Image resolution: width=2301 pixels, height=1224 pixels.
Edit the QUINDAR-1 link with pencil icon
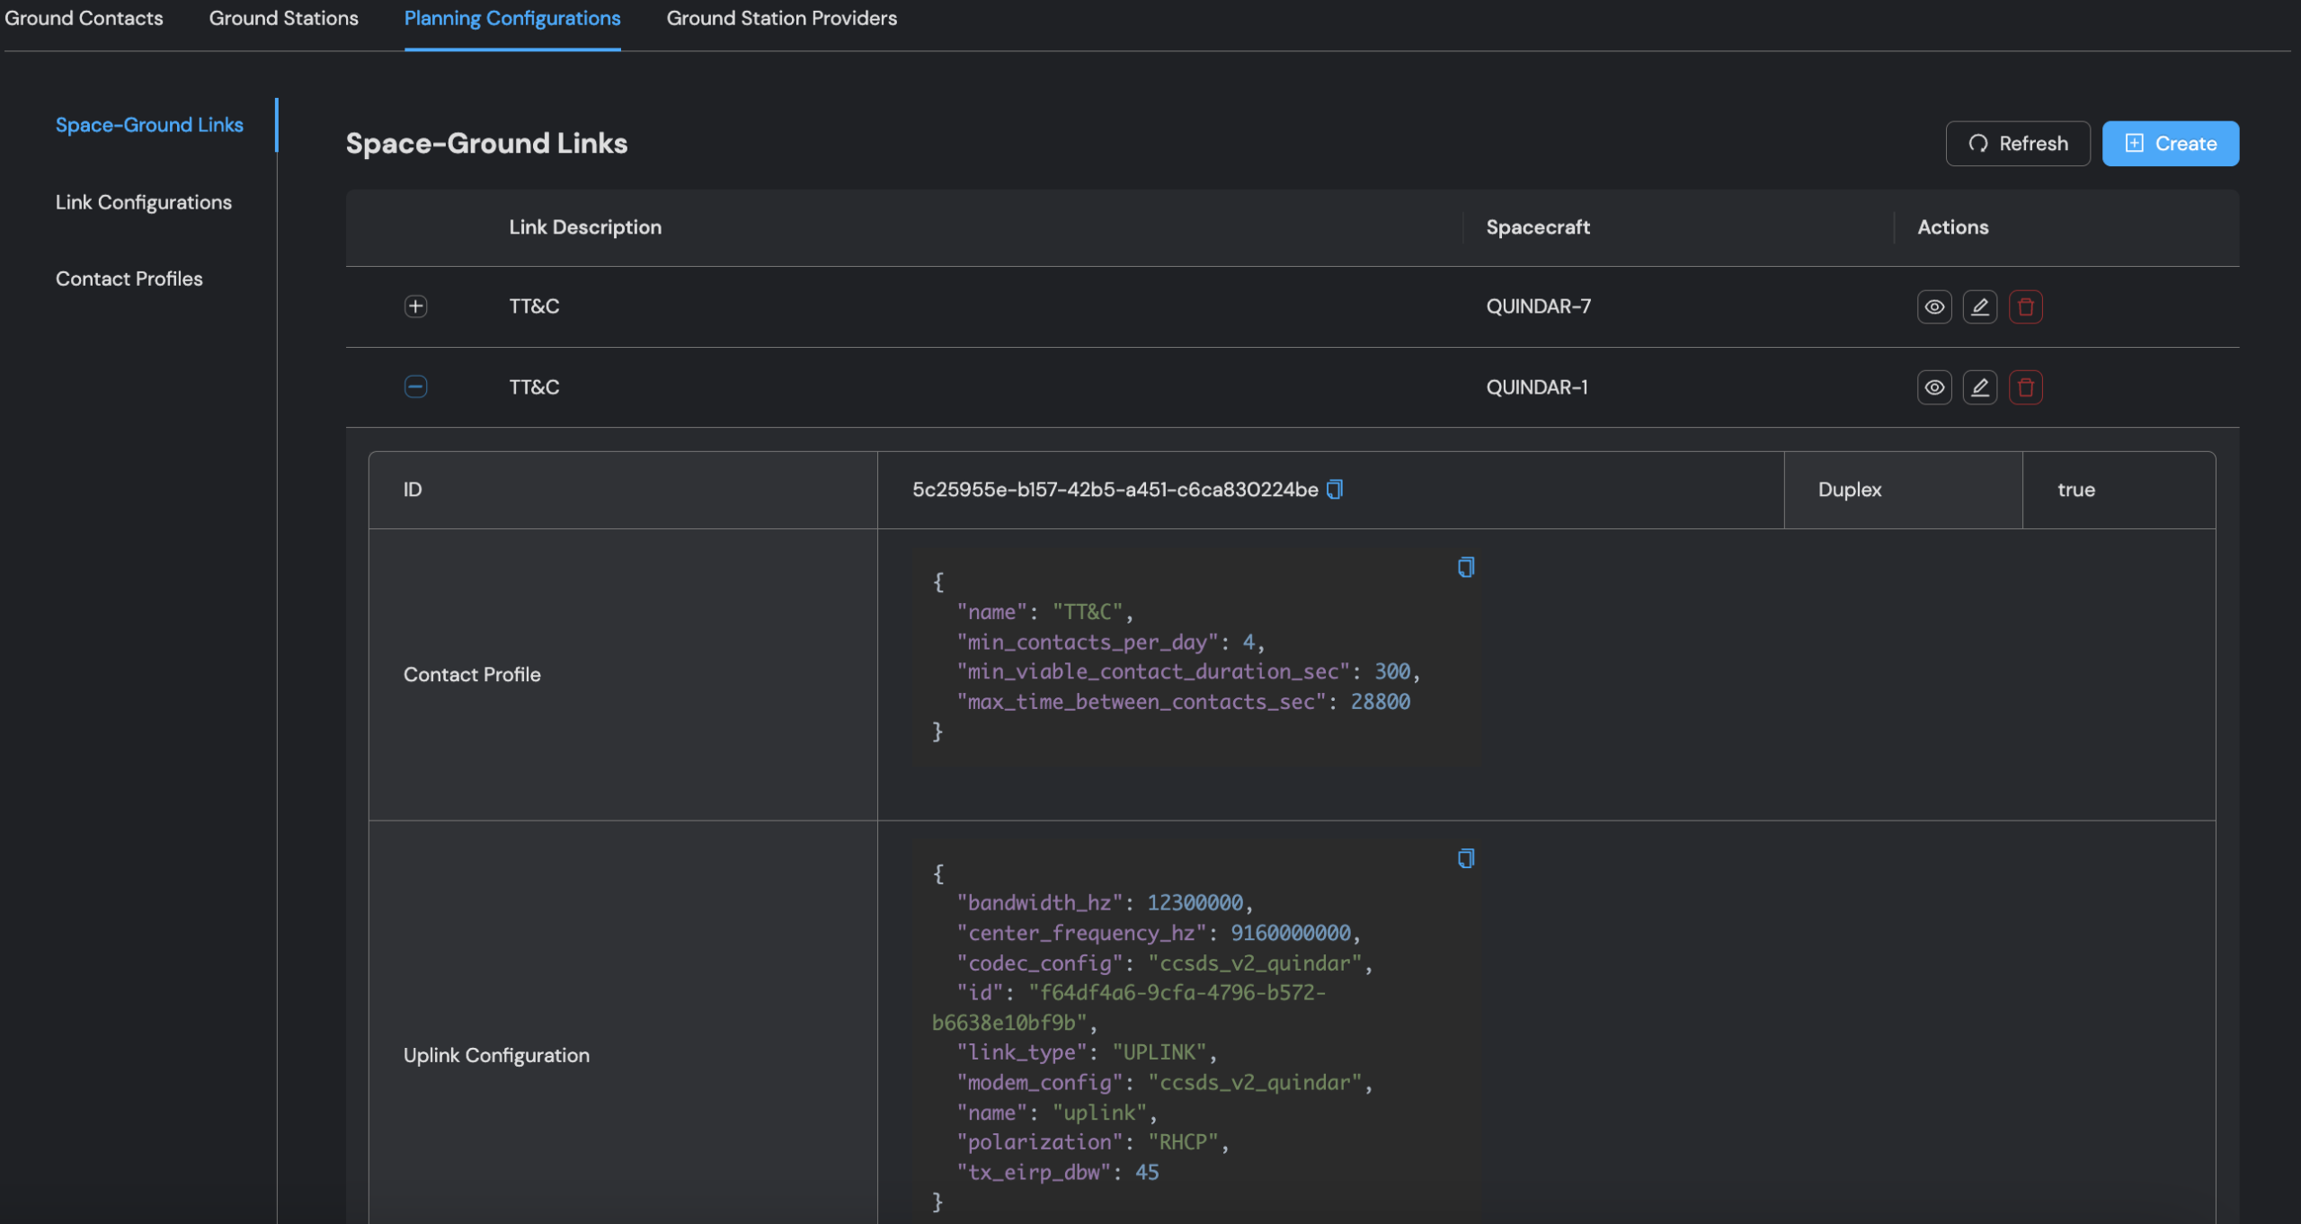tap(1979, 387)
